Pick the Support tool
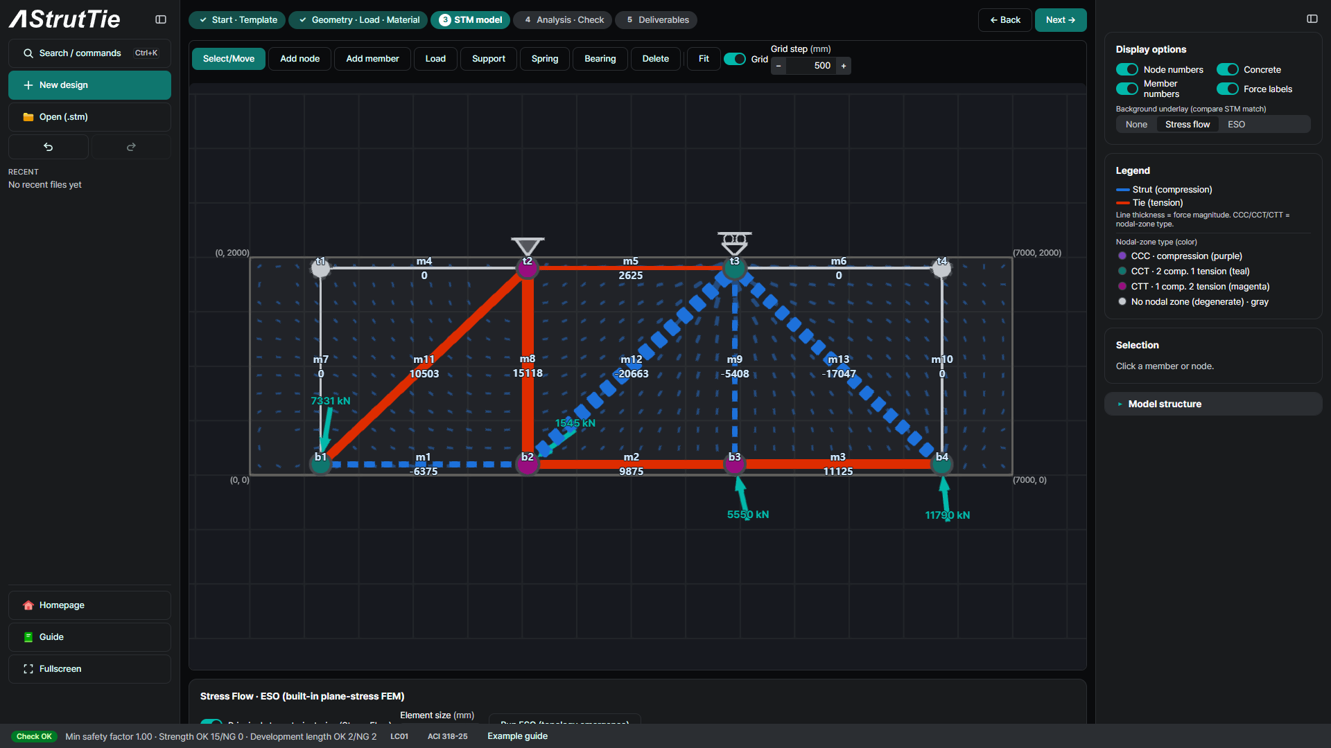Image resolution: width=1331 pixels, height=748 pixels. pyautogui.click(x=489, y=59)
